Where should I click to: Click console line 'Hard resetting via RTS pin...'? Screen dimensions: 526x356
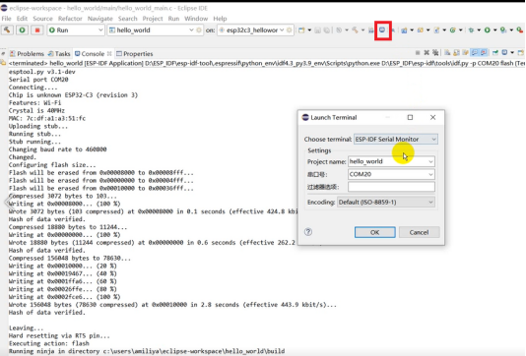coord(59,335)
